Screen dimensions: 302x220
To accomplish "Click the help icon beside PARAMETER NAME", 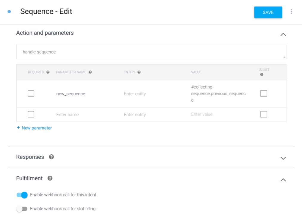I will coord(90,72).
